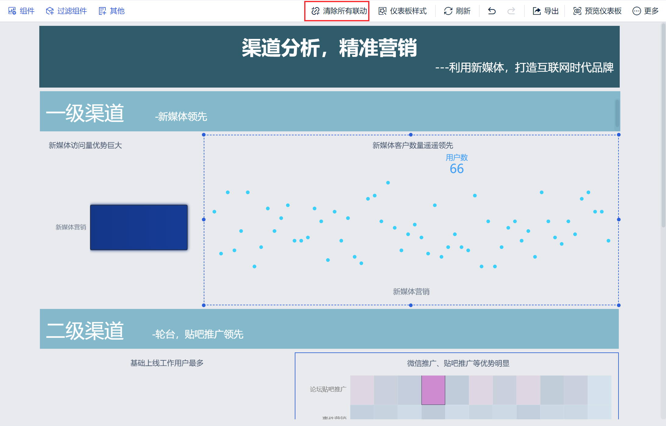Open the 组件 component menu
This screenshot has height=426, width=666.
tap(21, 11)
